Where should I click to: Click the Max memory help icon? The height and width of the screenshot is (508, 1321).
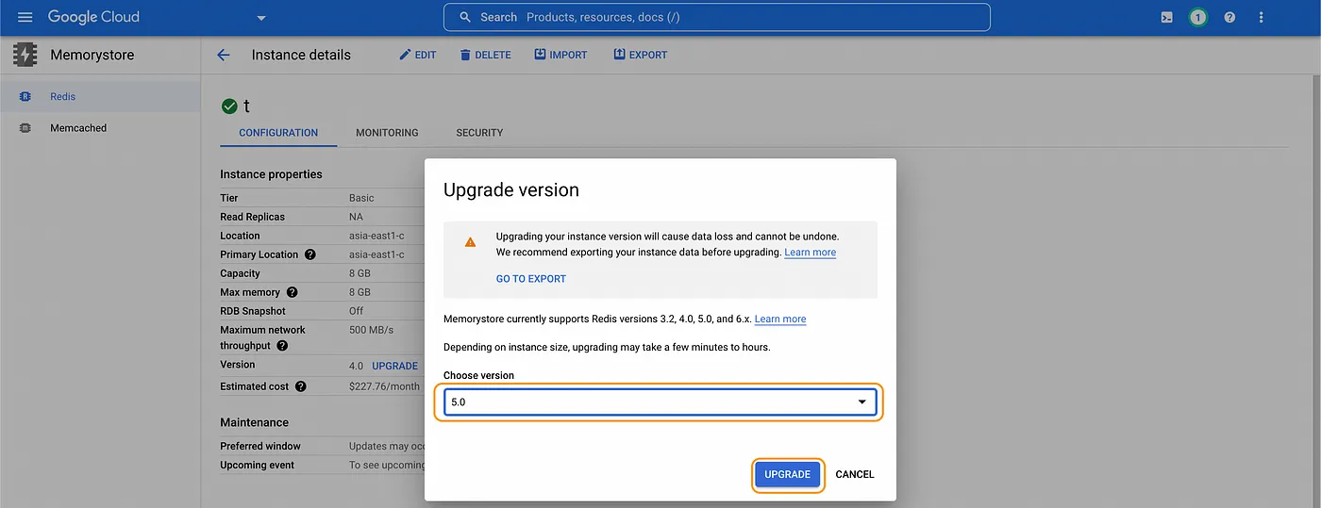293,292
